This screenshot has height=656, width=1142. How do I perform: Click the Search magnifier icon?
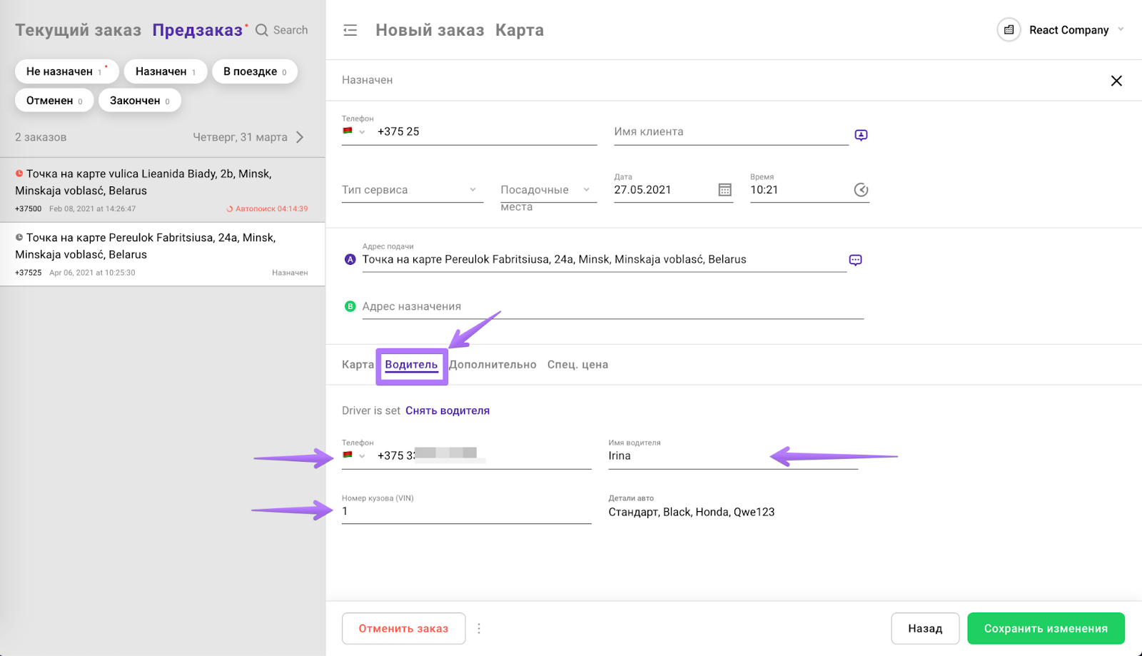[x=262, y=30]
